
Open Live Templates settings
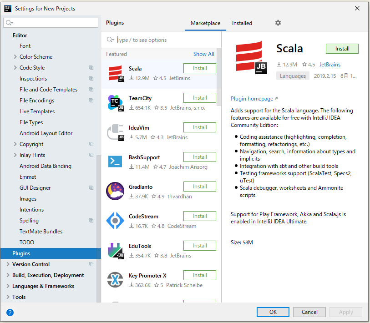37,111
